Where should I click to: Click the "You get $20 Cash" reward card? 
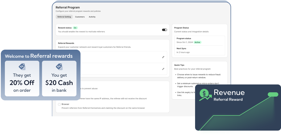tap(59, 79)
